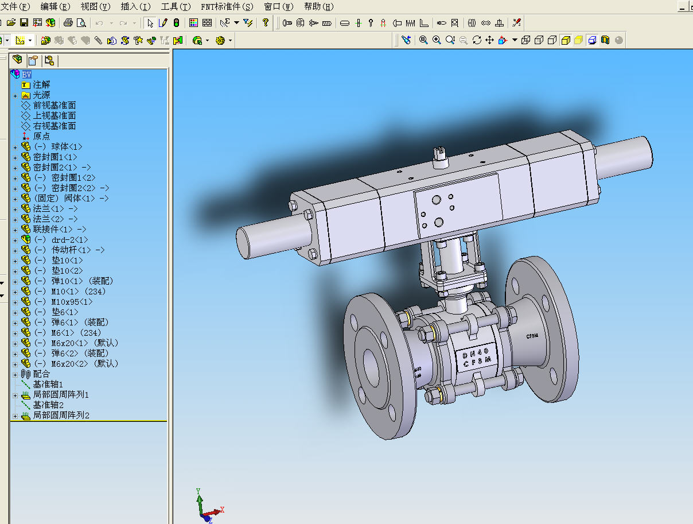
Task: Click the Zoom to Fit magnifier icon
Action: coord(423,40)
